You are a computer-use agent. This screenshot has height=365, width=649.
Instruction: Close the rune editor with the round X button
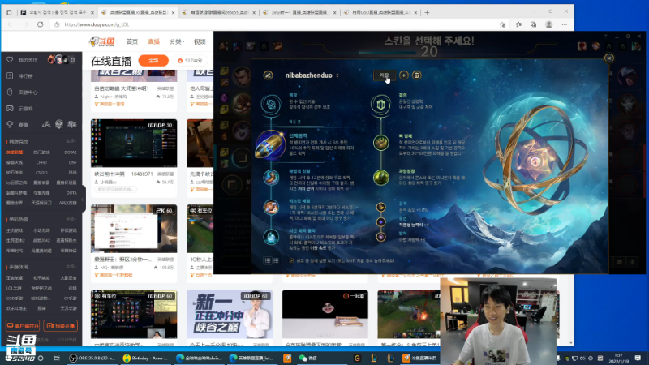(x=609, y=58)
